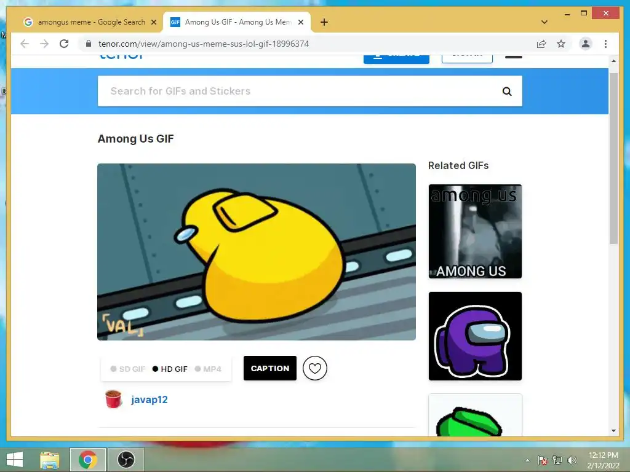Viewport: 630px width, 472px height.
Task: Close the amongus meme Google Search tab
Action: tap(153, 23)
